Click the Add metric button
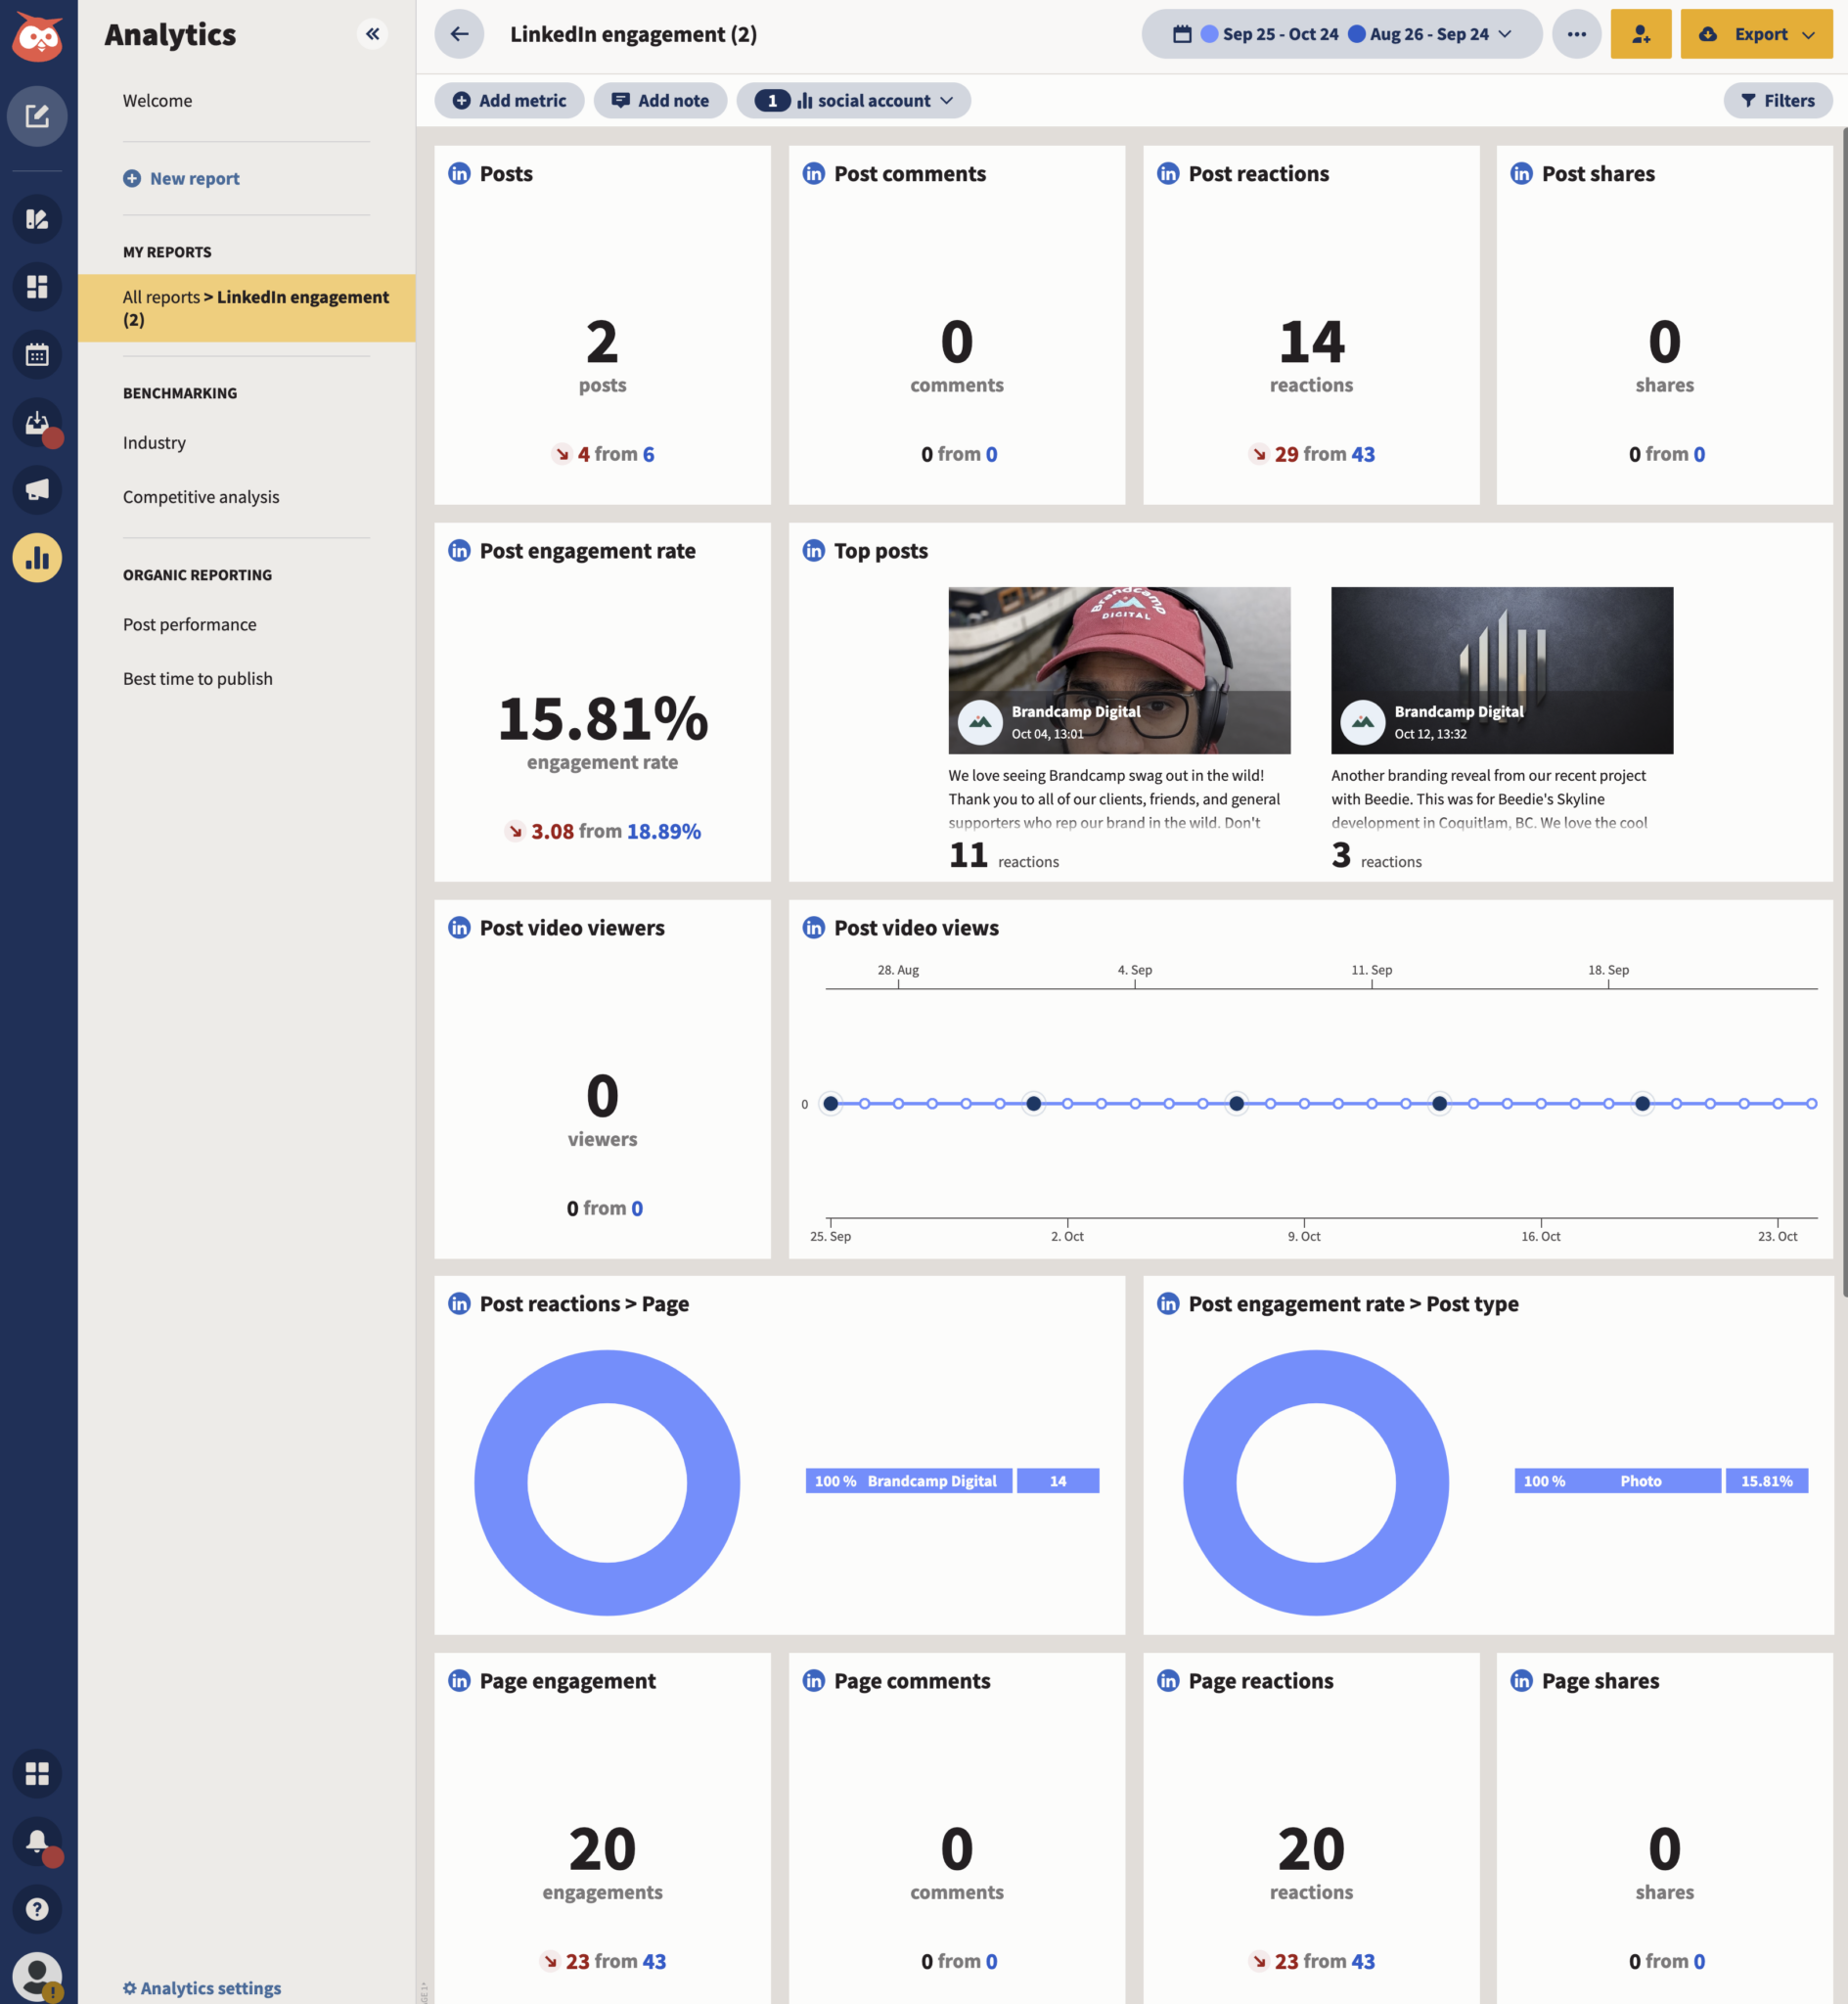This screenshot has height=2004, width=1848. (509, 100)
